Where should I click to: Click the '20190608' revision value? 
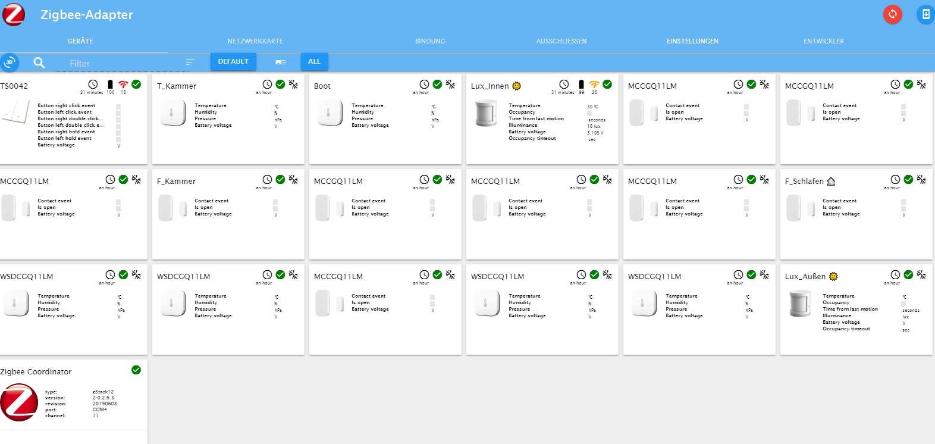point(105,404)
